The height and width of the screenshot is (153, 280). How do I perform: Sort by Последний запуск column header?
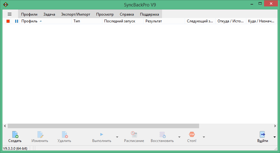pos(123,21)
